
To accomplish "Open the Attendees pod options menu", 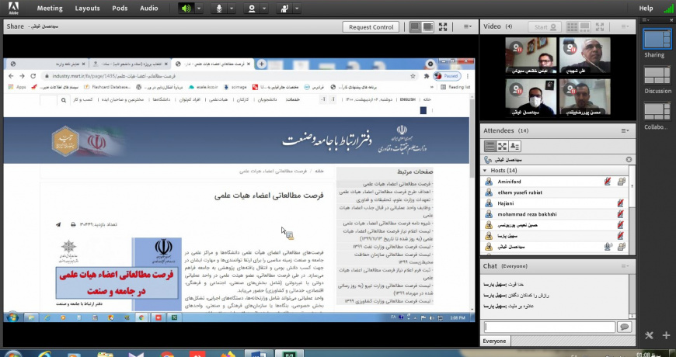I will (x=625, y=130).
